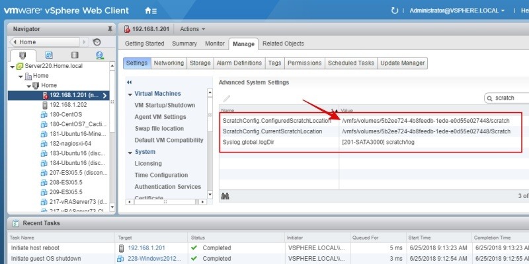
Task: Open Licensing settings
Action: [148, 163]
